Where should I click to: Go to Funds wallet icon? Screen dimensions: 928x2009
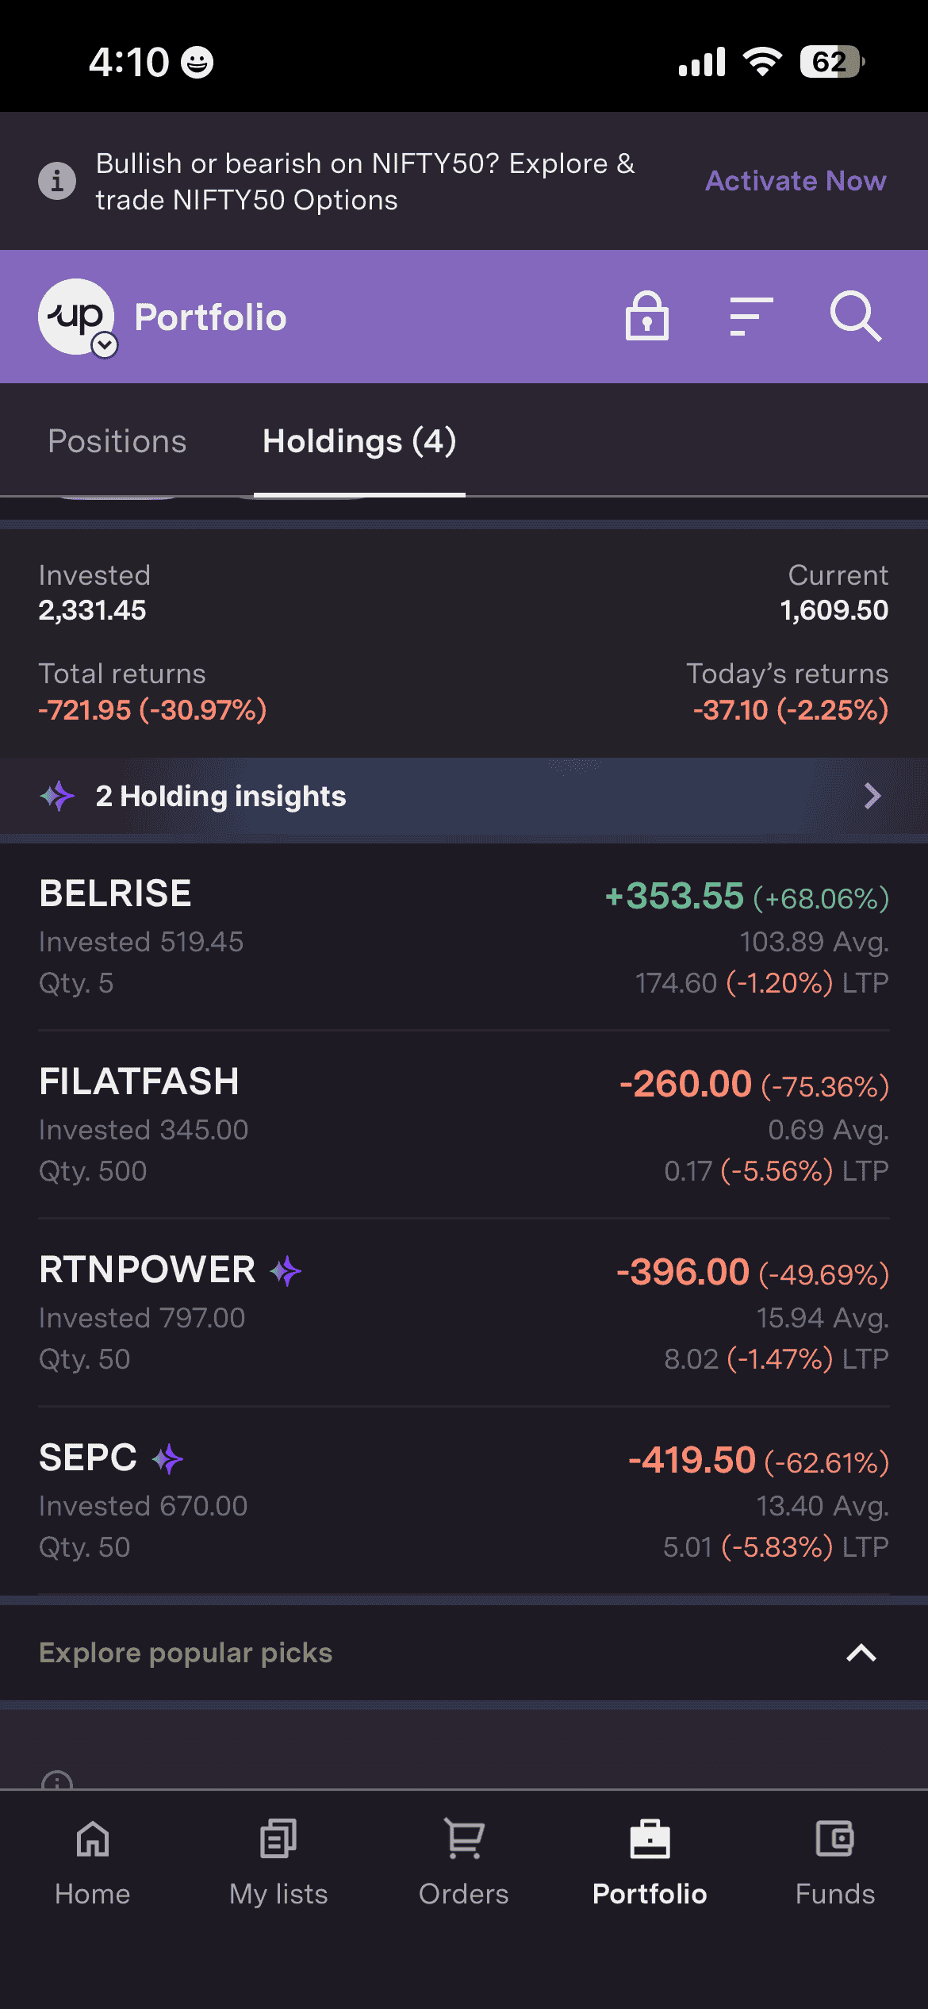[834, 1839]
